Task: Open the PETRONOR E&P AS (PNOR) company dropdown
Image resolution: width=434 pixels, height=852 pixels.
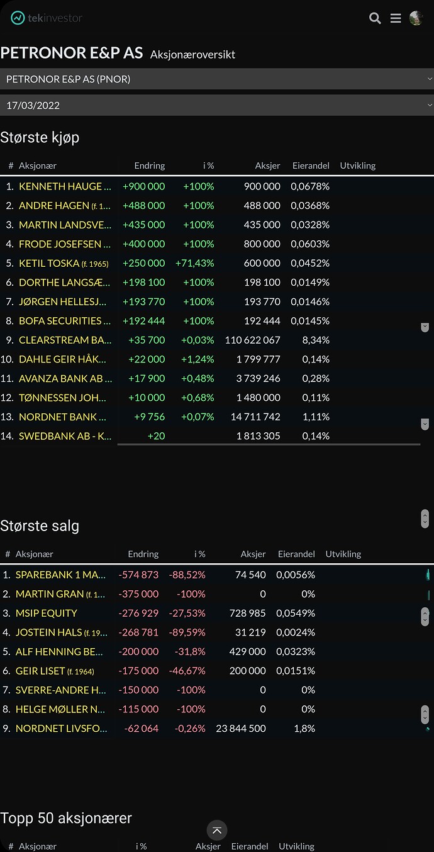Action: coord(217,79)
